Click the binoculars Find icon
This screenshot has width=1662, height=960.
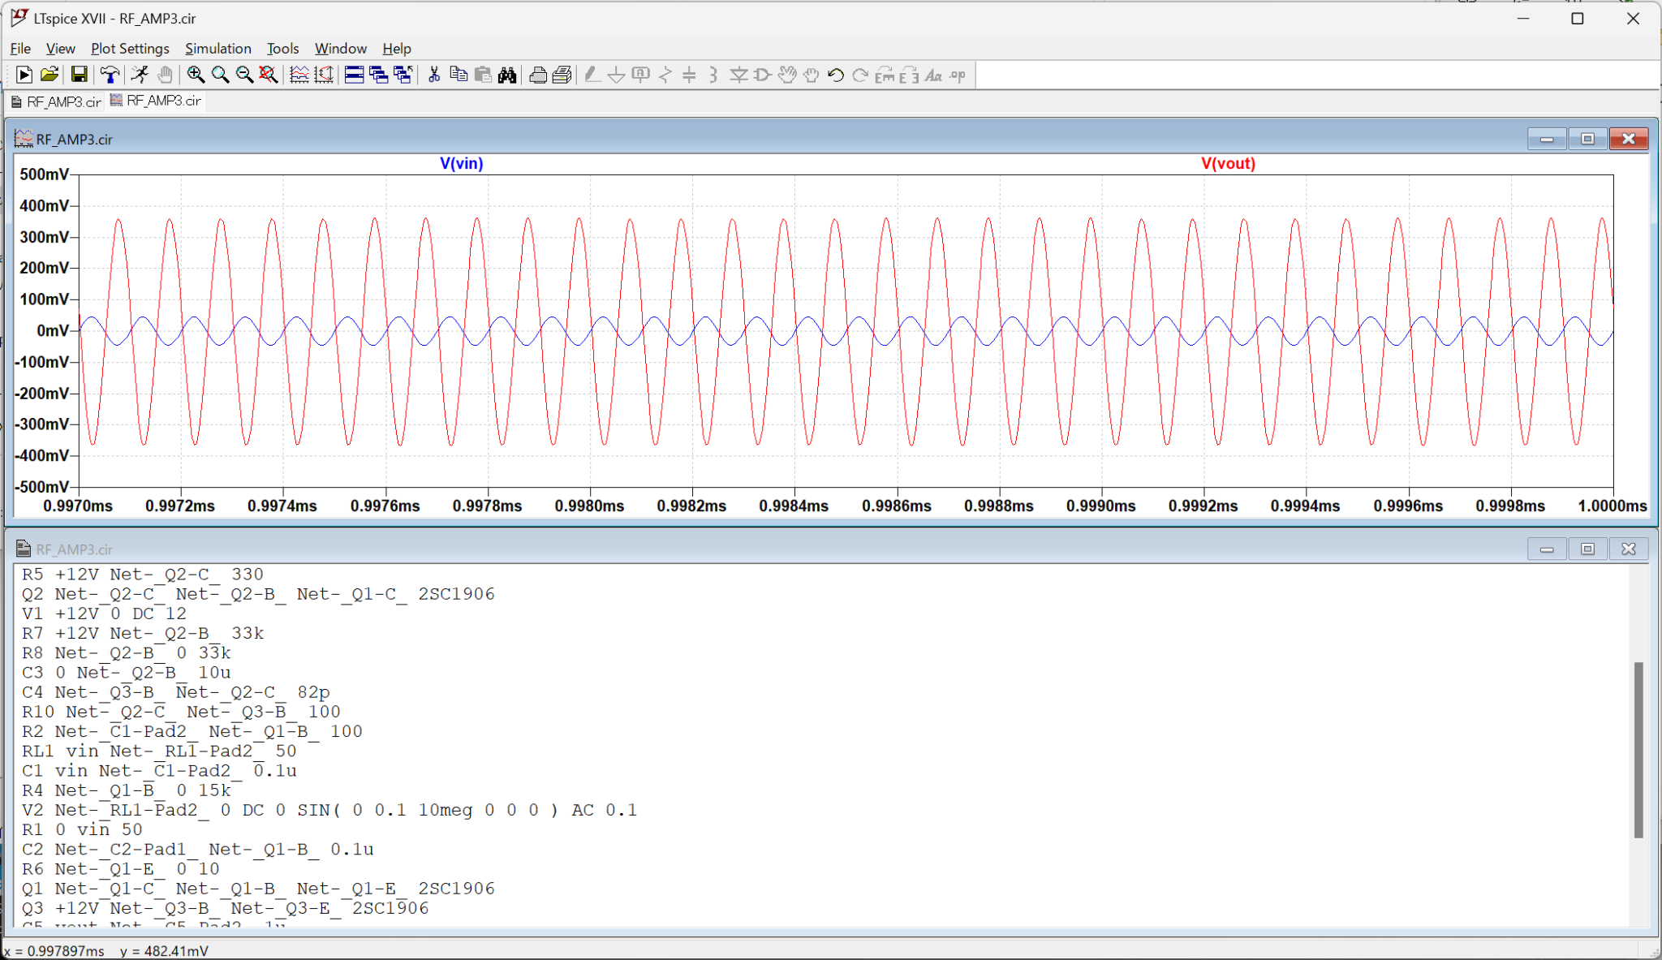pos(507,75)
